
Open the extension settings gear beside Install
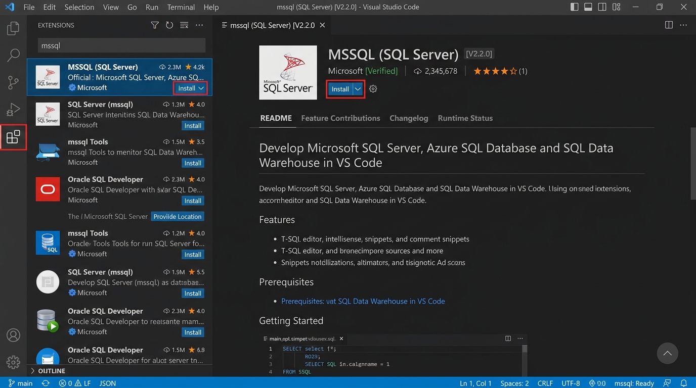point(373,89)
